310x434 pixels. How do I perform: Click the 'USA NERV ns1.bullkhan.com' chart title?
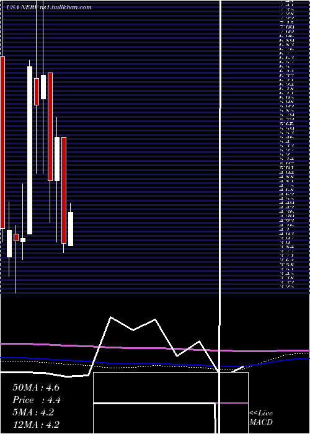(49, 7)
